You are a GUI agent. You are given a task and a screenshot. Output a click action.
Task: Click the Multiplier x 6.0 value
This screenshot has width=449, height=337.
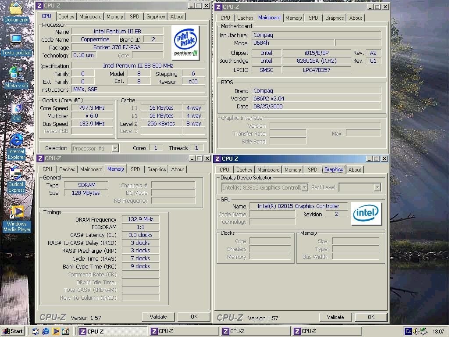92,116
